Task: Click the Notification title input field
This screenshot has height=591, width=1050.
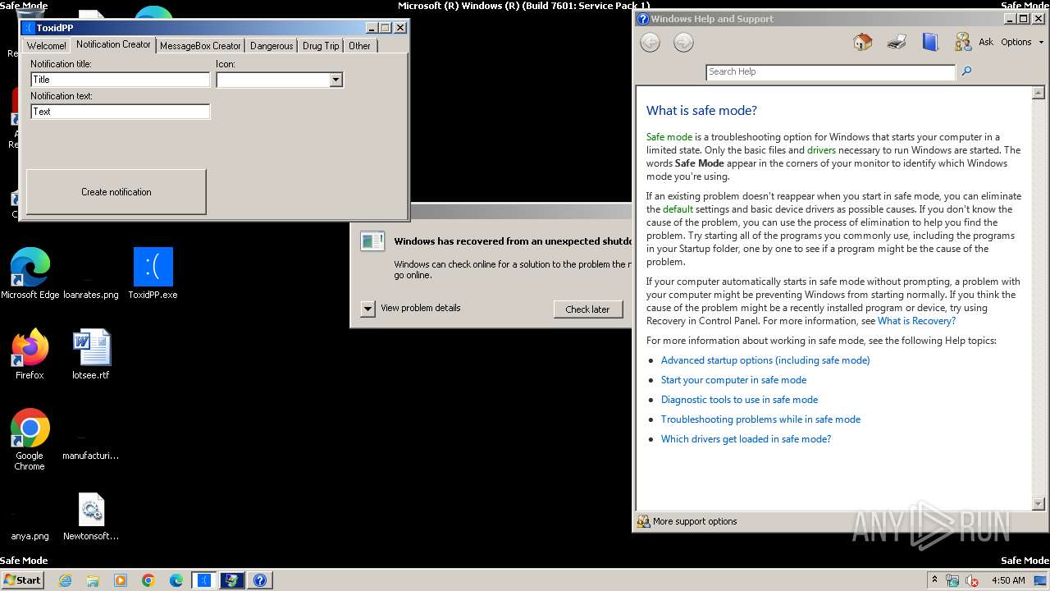Action: 121,80
